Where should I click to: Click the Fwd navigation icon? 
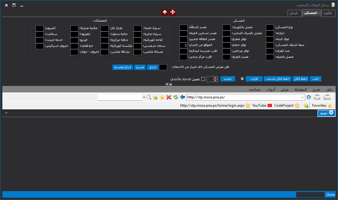pyautogui.click(x=317, y=97)
